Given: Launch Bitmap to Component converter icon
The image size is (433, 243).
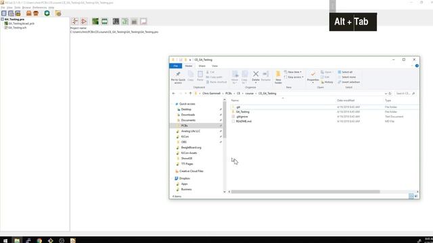Looking at the screenshot, I should point(125,21).
